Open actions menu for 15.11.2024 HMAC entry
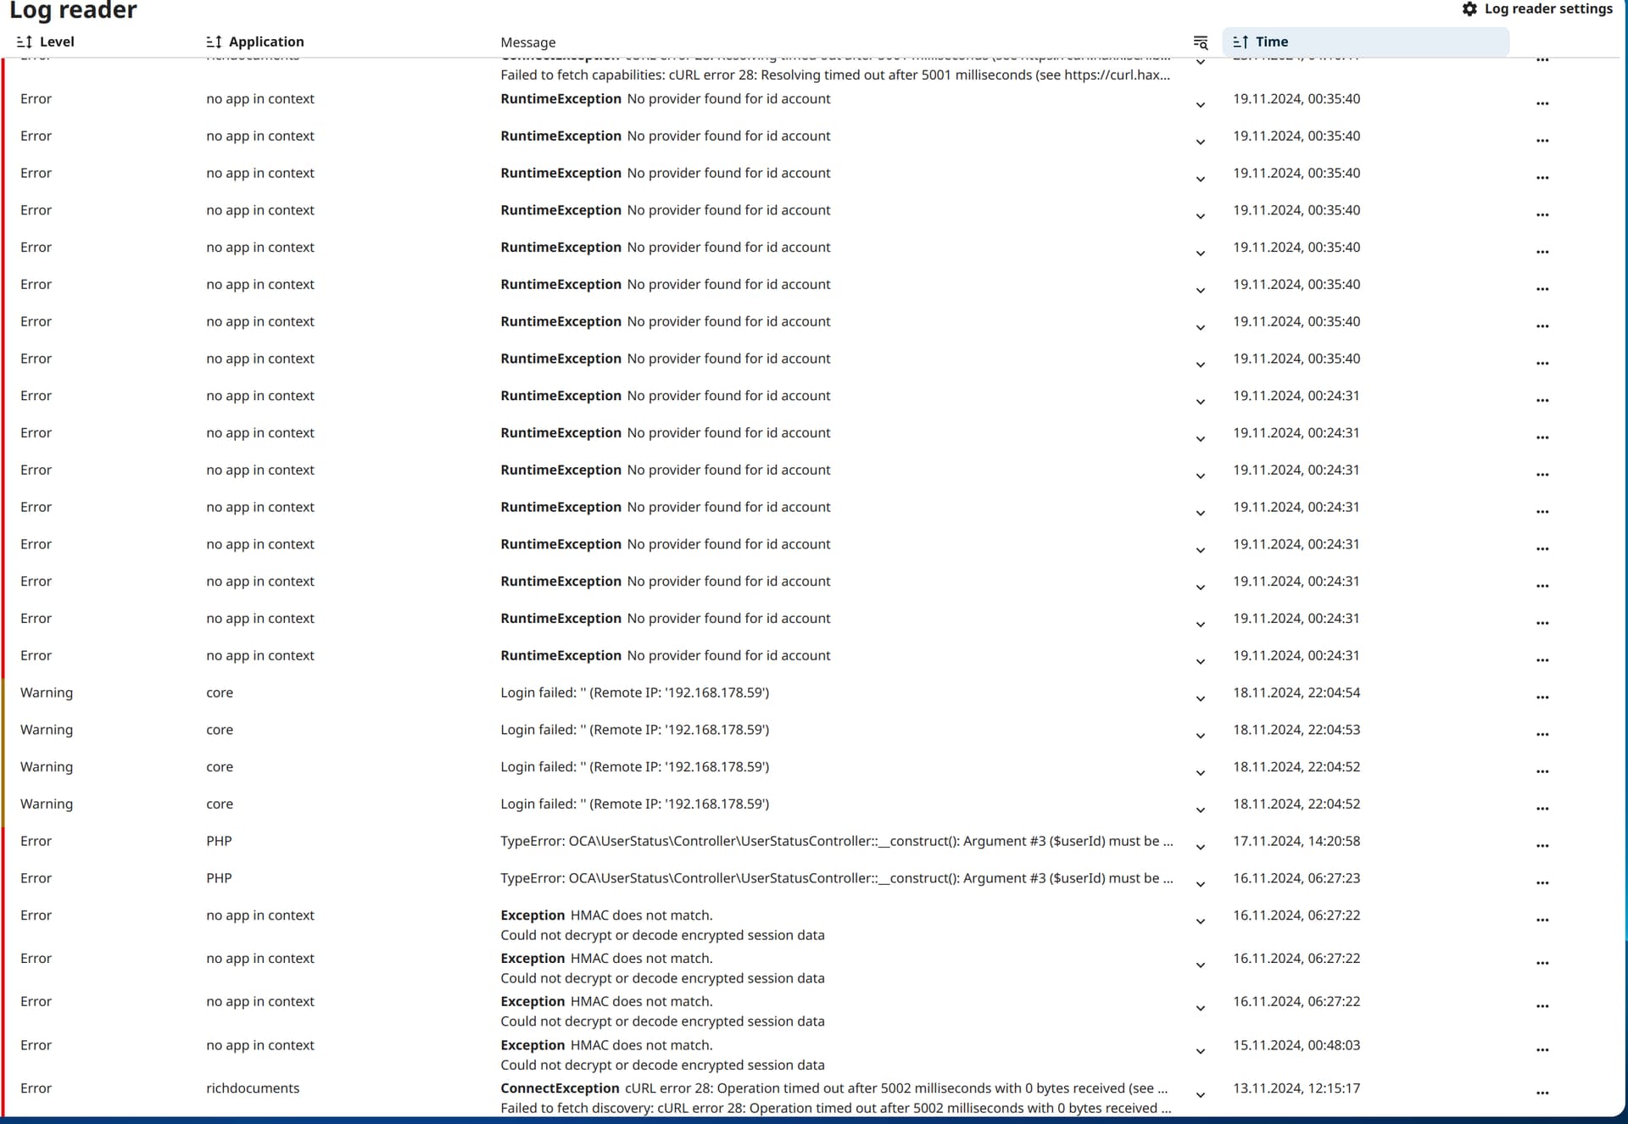This screenshot has height=1124, width=1628. tap(1542, 1050)
